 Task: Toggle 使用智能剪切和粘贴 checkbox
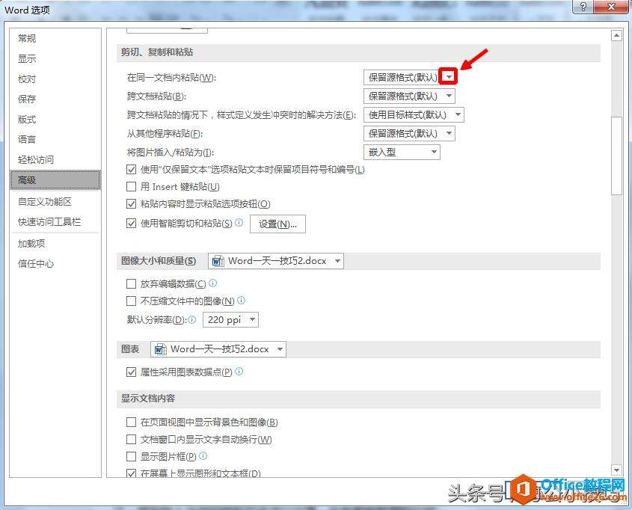[131, 223]
